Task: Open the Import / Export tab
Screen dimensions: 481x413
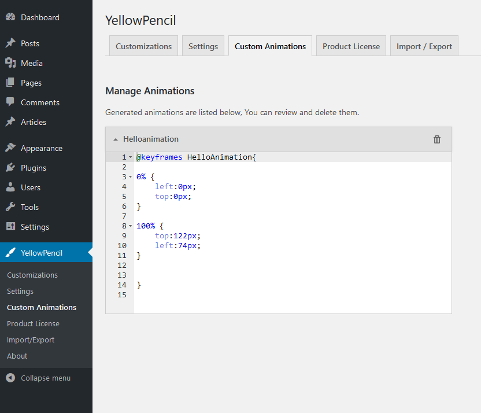Action: coord(424,46)
